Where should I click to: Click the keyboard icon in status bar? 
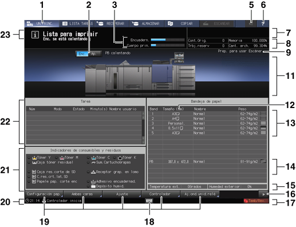coord(149,201)
